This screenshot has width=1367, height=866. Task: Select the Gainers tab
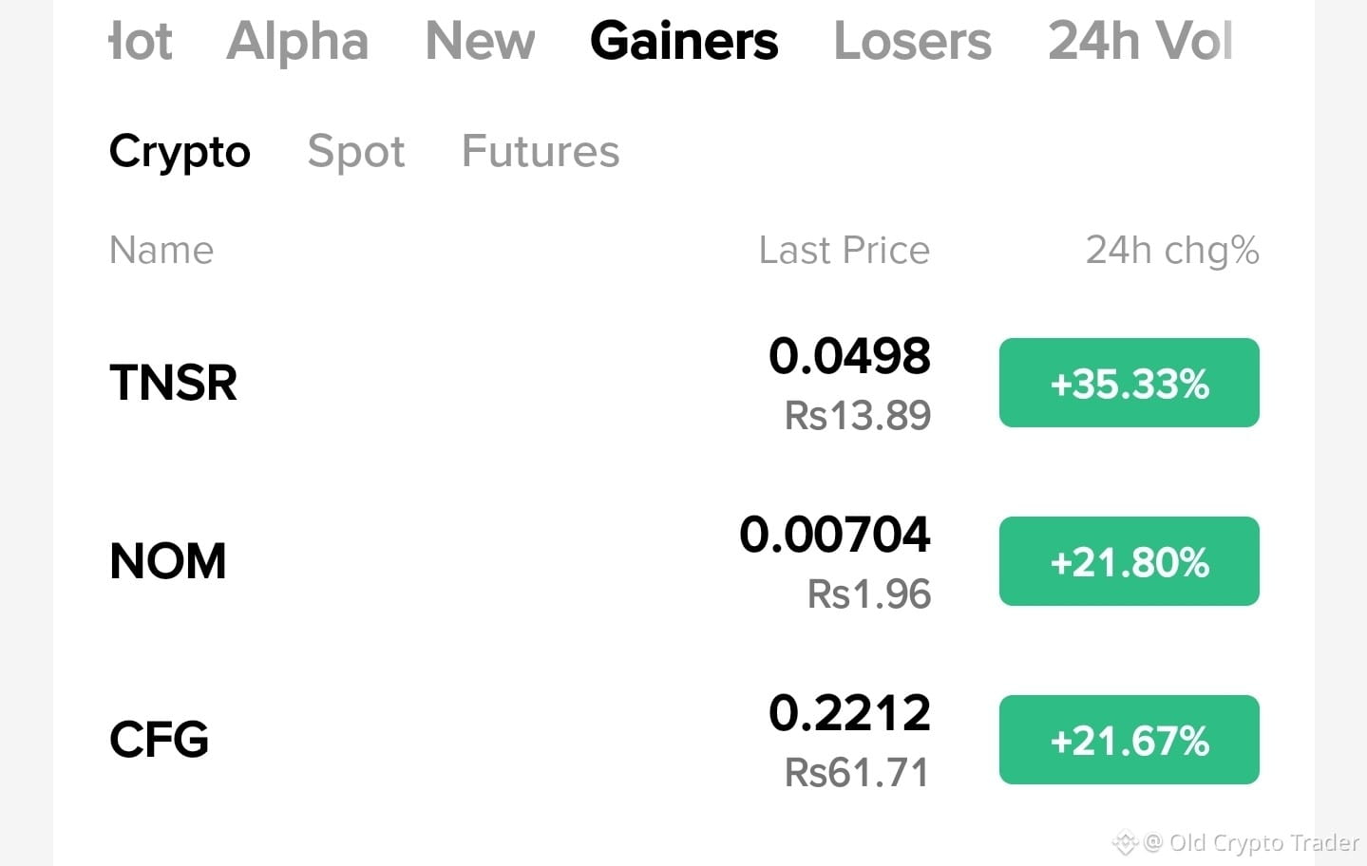tap(684, 41)
